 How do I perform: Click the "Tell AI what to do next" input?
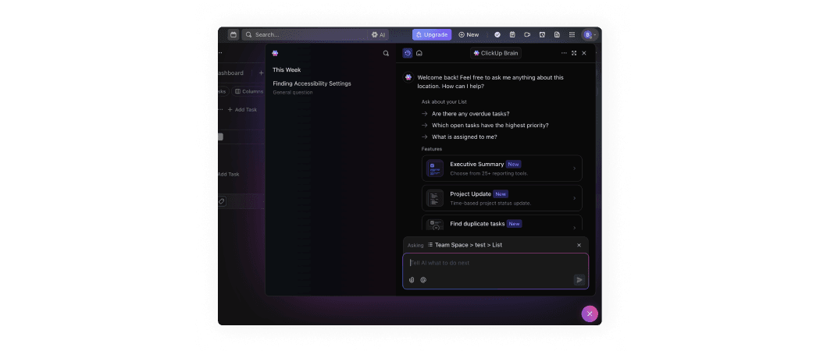[495, 263]
